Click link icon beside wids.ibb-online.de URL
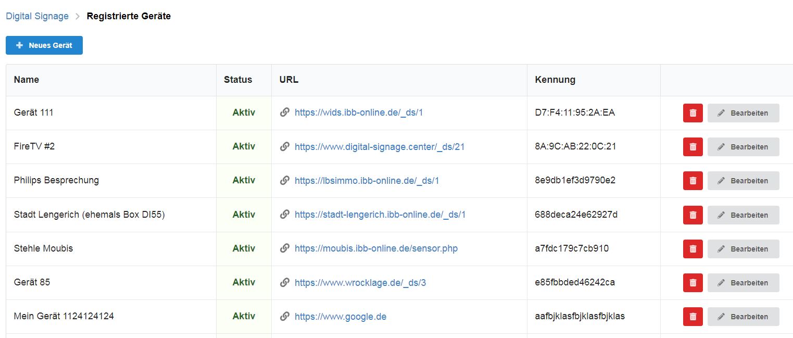The height and width of the screenshot is (338, 793). (x=284, y=112)
